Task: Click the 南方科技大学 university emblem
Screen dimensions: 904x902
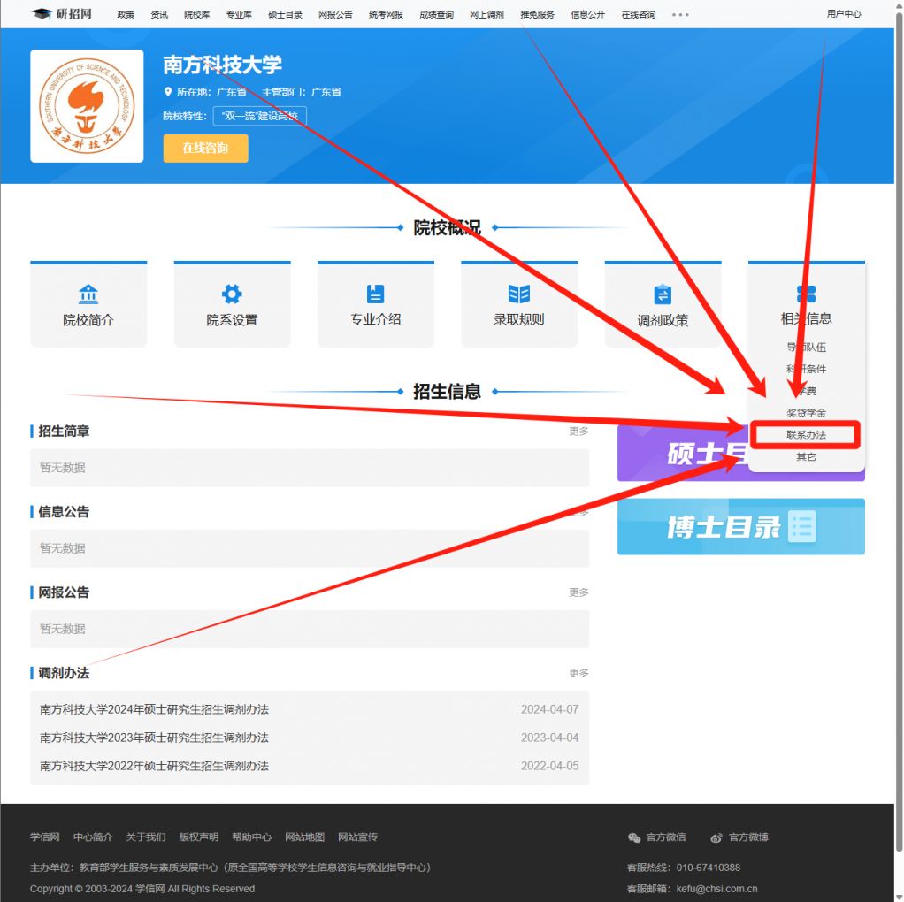Action: pos(87,106)
